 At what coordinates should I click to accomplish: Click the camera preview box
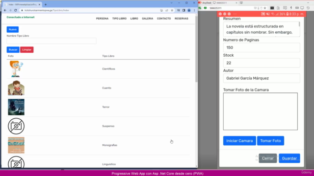(x=261, y=111)
